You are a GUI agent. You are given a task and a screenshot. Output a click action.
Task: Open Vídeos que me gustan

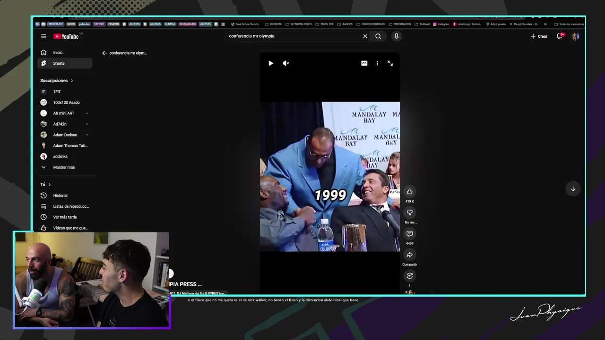pyautogui.click(x=65, y=228)
